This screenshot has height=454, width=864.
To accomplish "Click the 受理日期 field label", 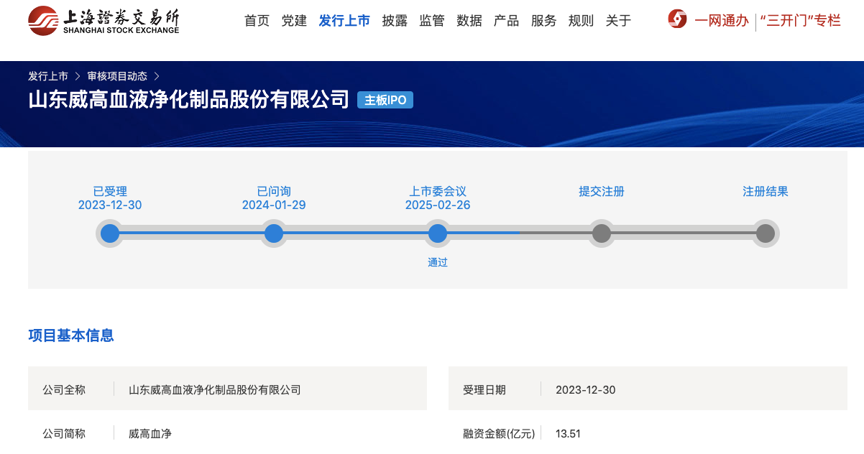I will 484,390.
